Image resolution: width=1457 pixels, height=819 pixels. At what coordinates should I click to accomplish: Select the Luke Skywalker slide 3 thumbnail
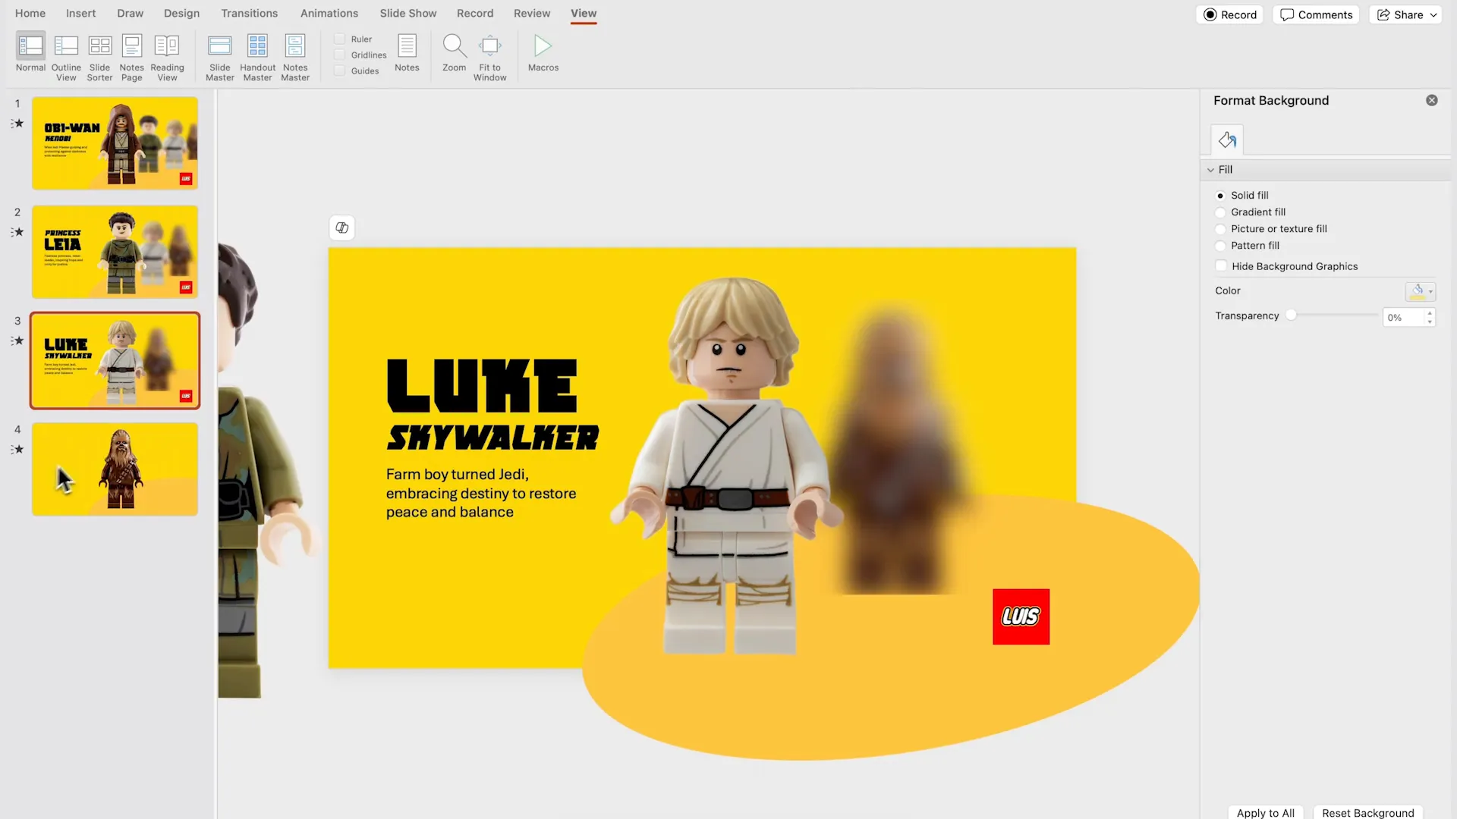click(x=115, y=360)
